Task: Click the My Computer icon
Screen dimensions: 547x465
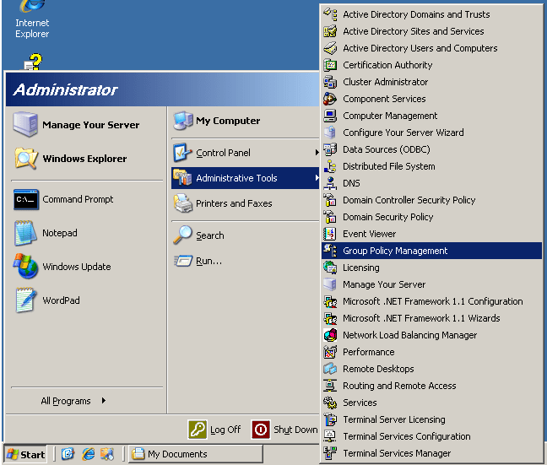Action: (x=183, y=121)
